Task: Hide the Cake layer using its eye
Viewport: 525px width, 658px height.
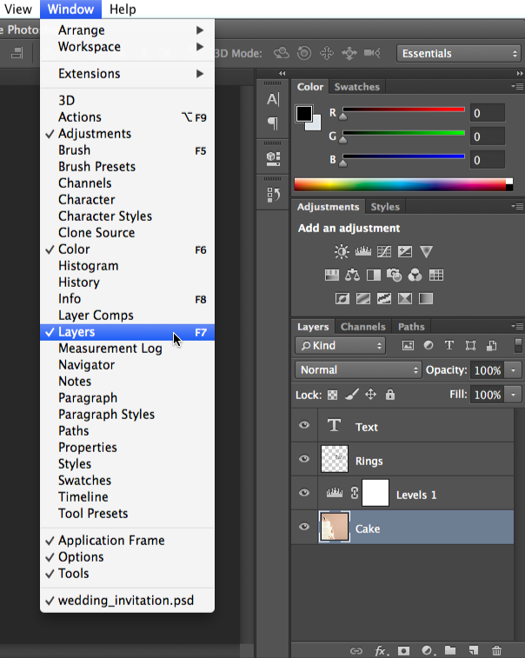Action: (304, 528)
